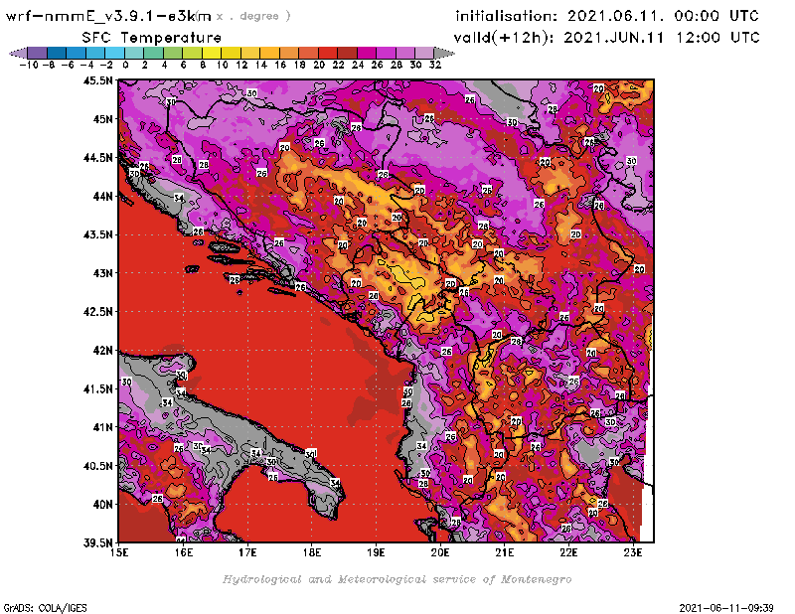Click the '44N' latitude label

pyautogui.click(x=102, y=196)
